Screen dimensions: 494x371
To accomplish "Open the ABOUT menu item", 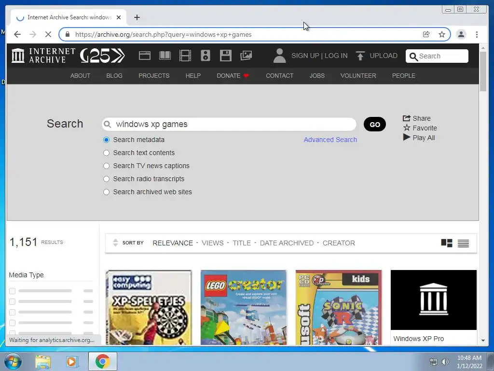I will (81, 76).
